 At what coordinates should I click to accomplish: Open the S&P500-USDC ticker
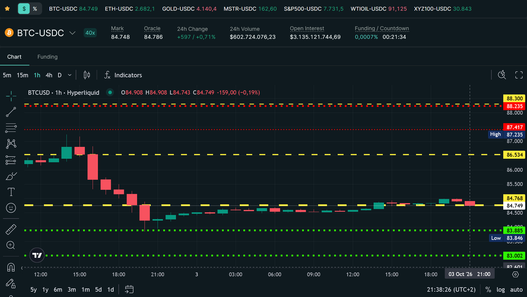pyautogui.click(x=314, y=8)
